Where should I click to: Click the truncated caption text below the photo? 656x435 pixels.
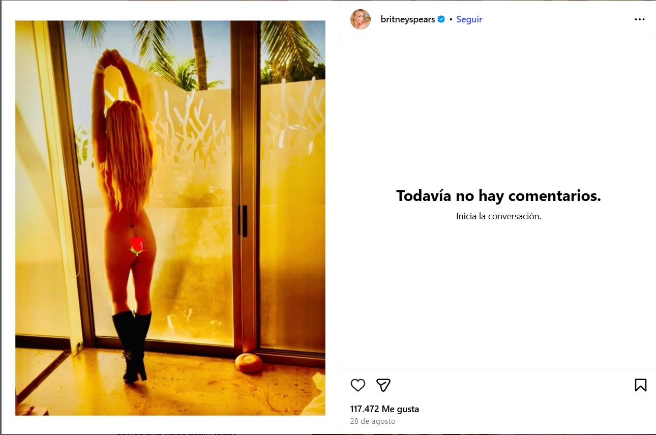(176, 432)
